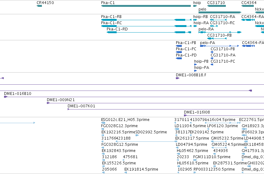Select the DME1-008B18.F clone label
The height and width of the screenshot is (174, 264).
coord(191,75)
